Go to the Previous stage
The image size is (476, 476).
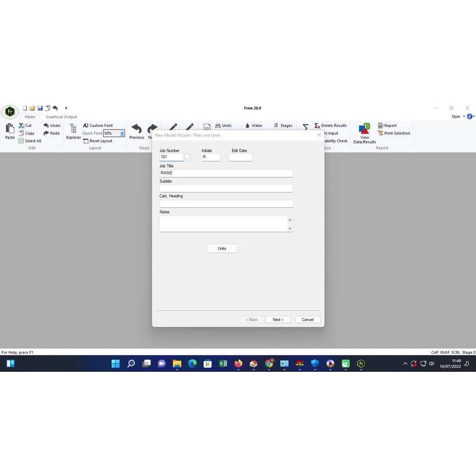[x=136, y=131]
